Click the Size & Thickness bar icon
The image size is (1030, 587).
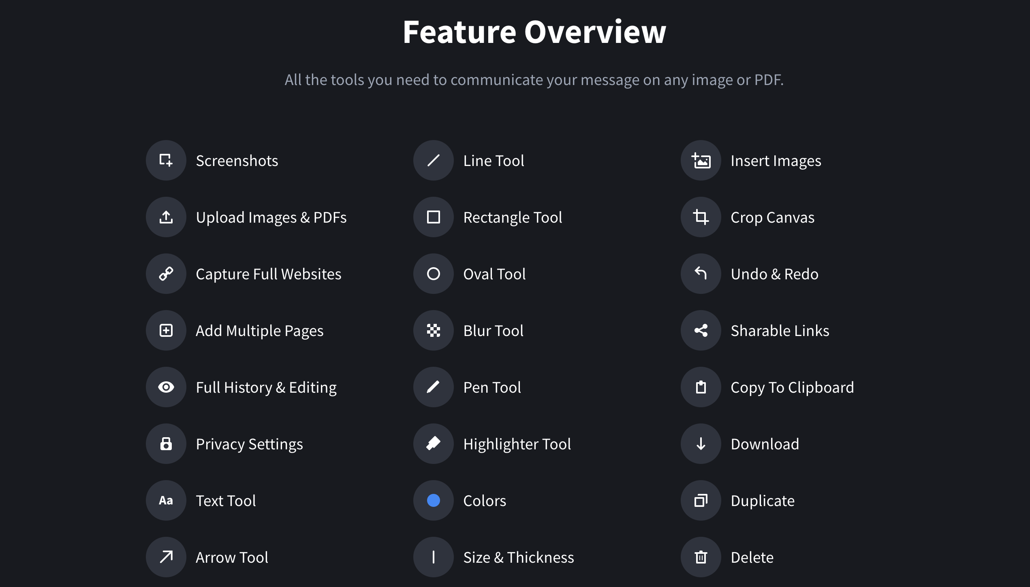point(433,557)
